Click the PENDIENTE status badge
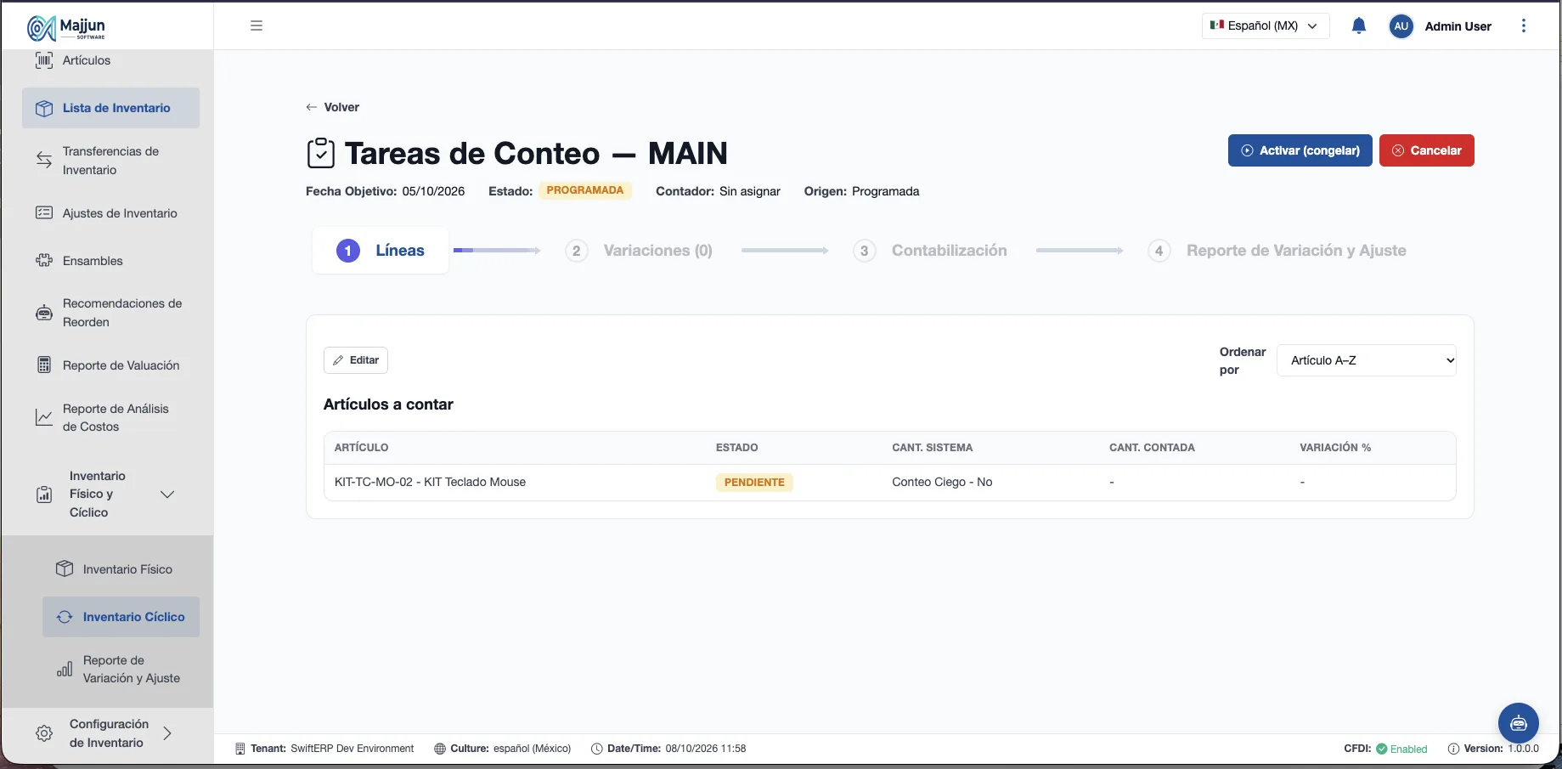The width and height of the screenshot is (1562, 769). tap(754, 482)
